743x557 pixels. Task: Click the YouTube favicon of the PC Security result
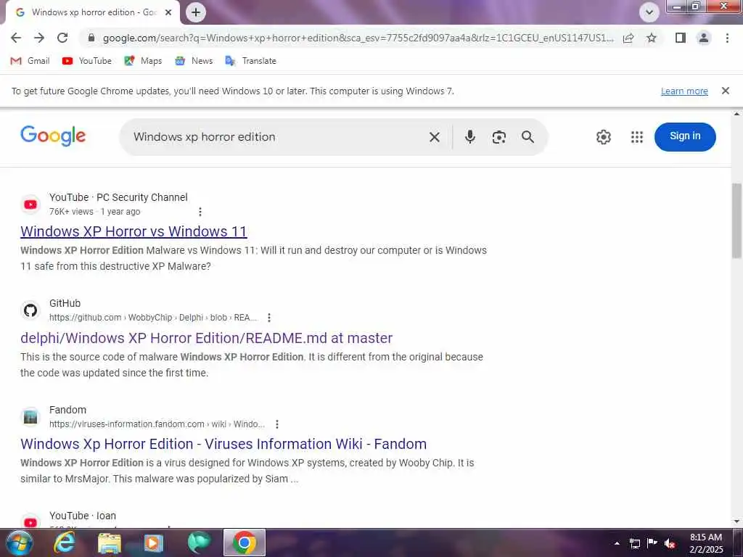[30, 205]
